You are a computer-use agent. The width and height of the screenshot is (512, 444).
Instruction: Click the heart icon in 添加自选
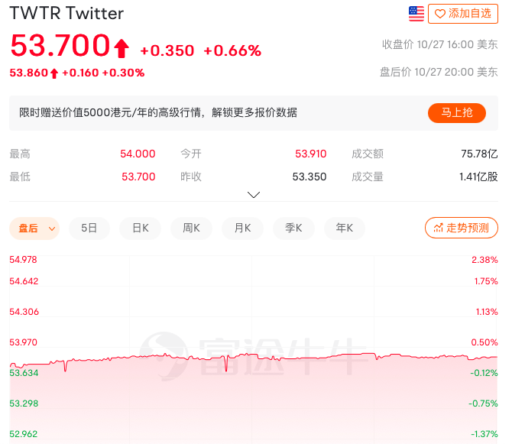tap(439, 13)
